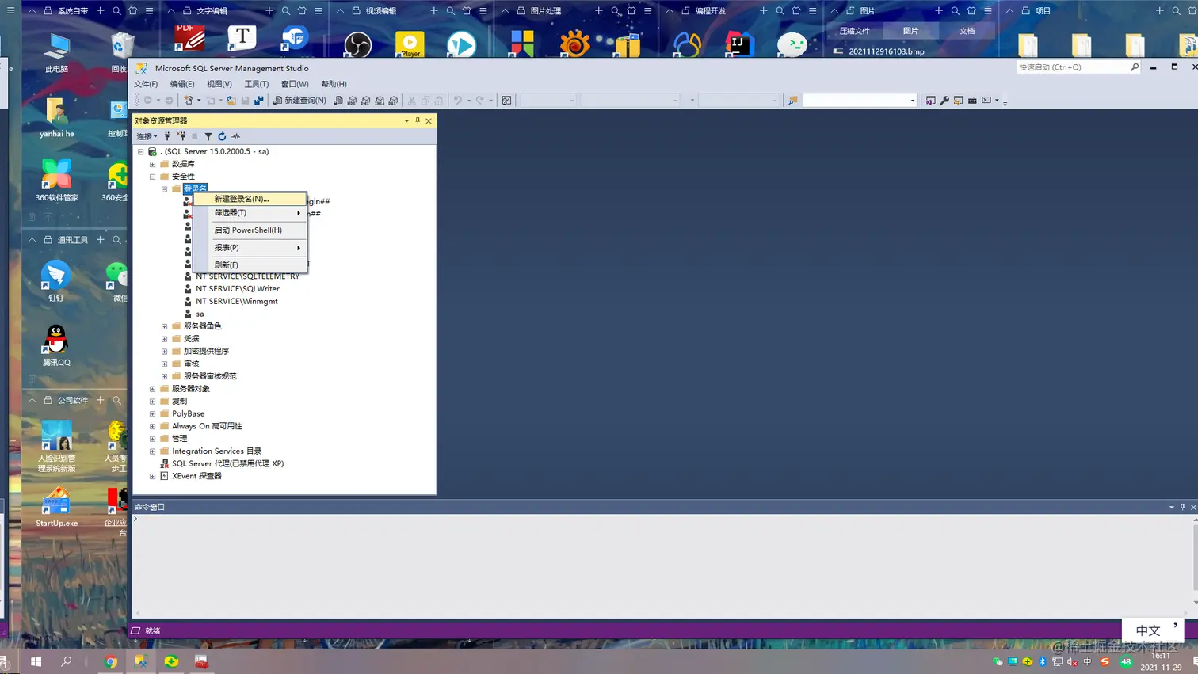
Task: Select NT SERVICE\Winmgmt login
Action: tap(237, 301)
